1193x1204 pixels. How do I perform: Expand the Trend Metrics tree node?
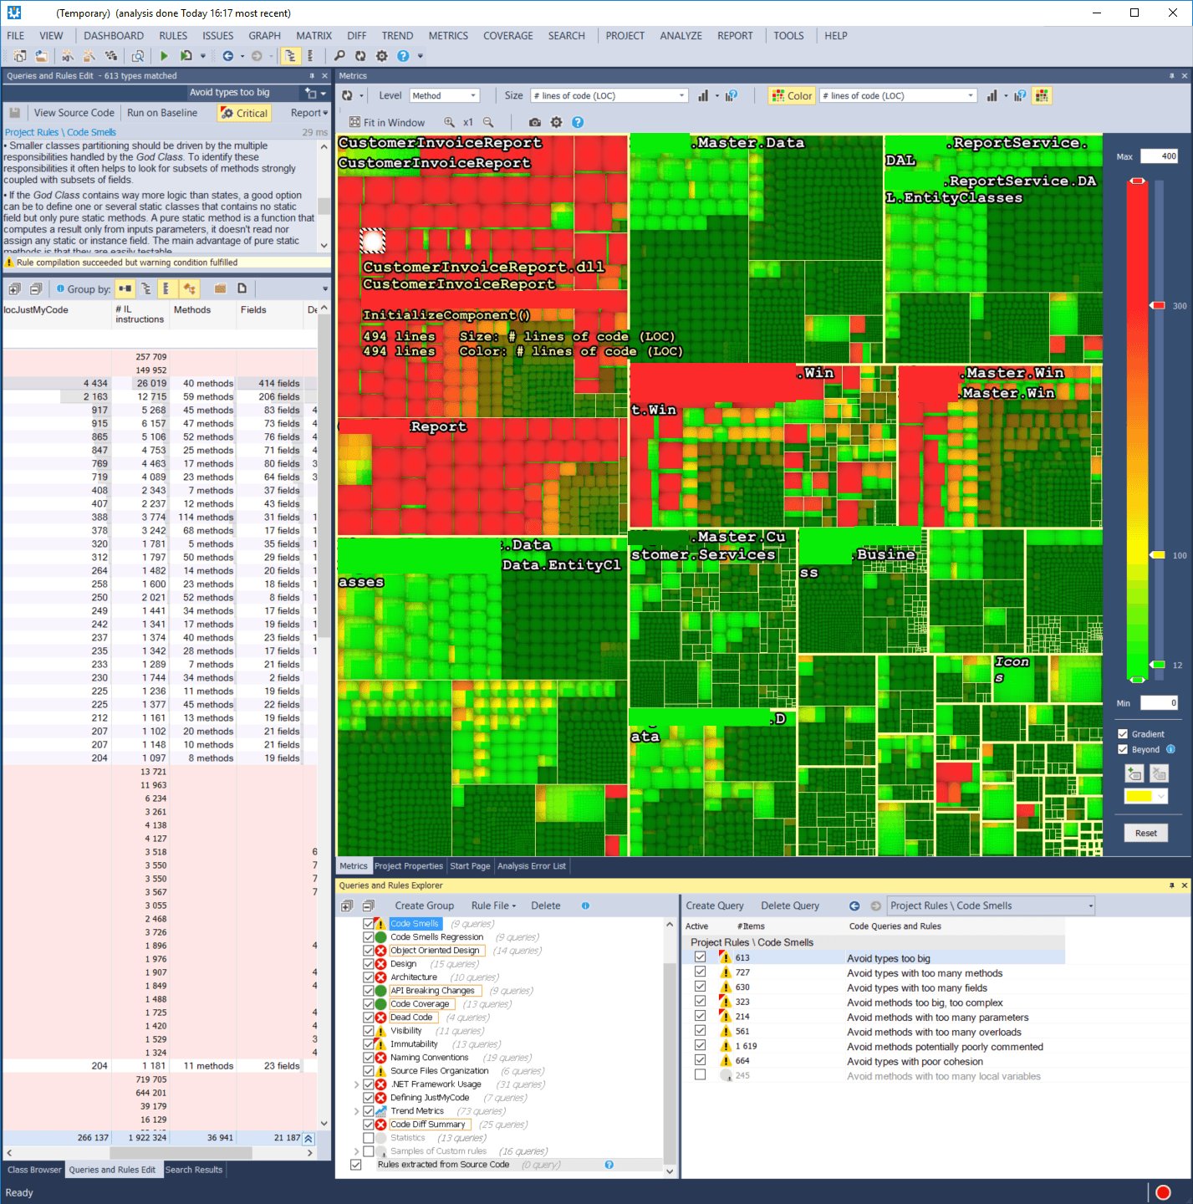[x=357, y=1111]
